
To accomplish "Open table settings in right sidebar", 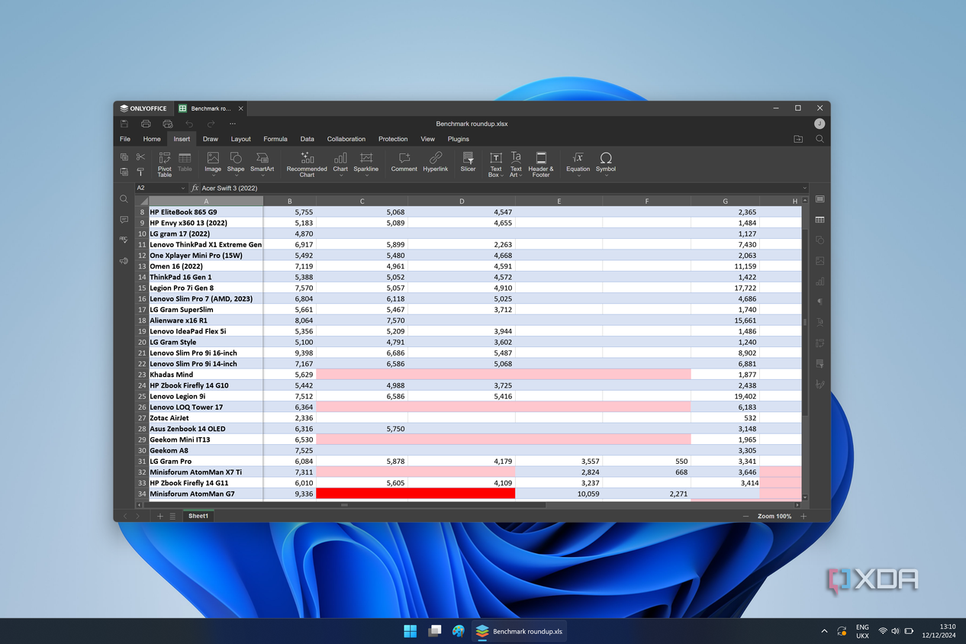I will click(x=819, y=220).
